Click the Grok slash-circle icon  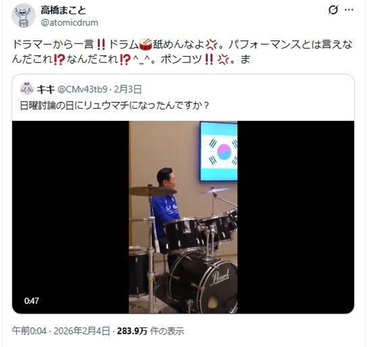[333, 10]
